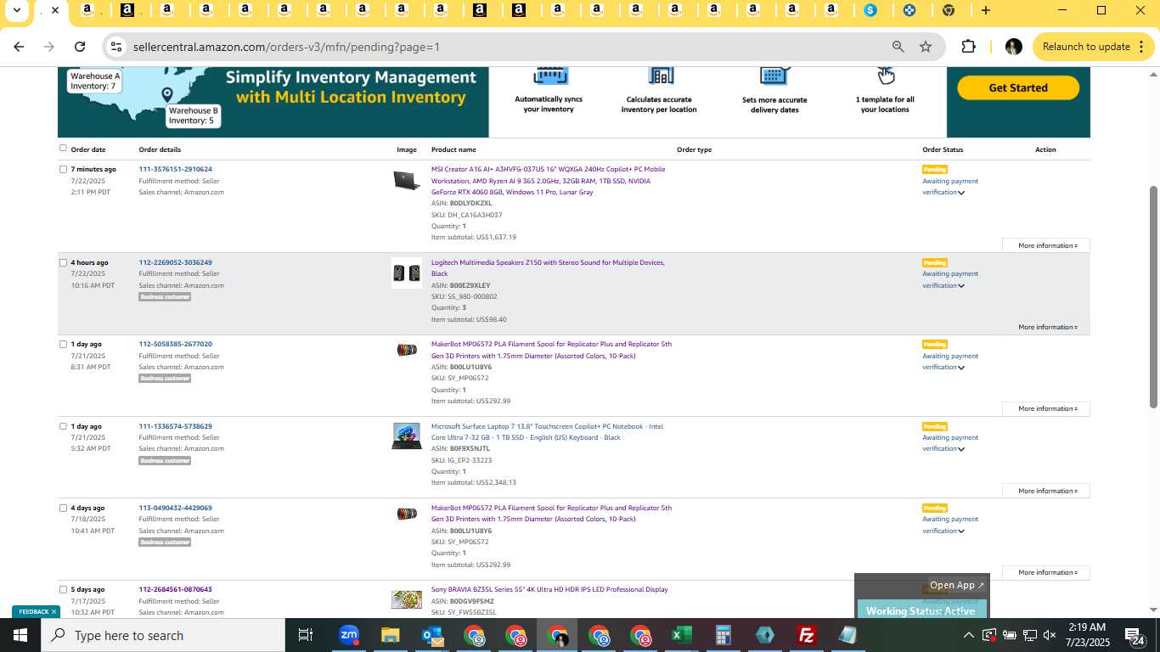The image size is (1160, 652).
Task: Open Calculator from the taskbar
Action: point(724,635)
